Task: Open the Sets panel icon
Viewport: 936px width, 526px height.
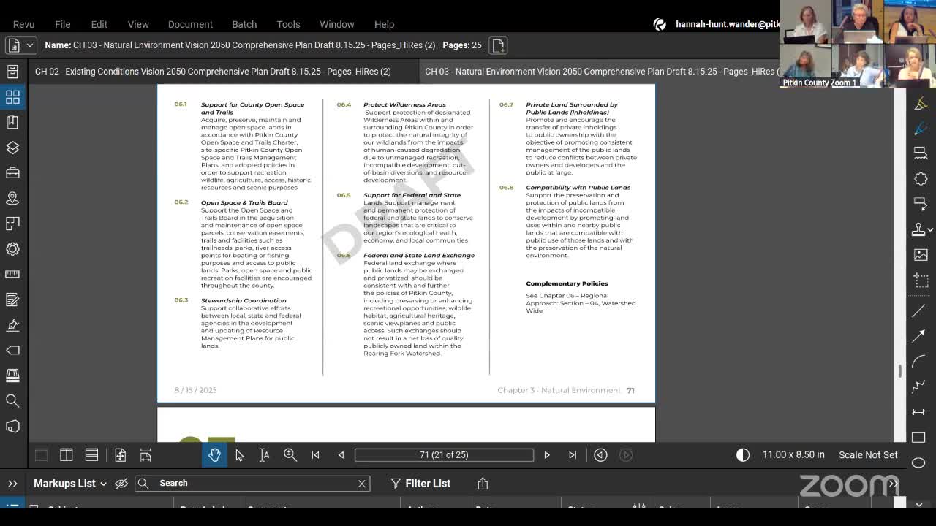Action: pos(12,376)
